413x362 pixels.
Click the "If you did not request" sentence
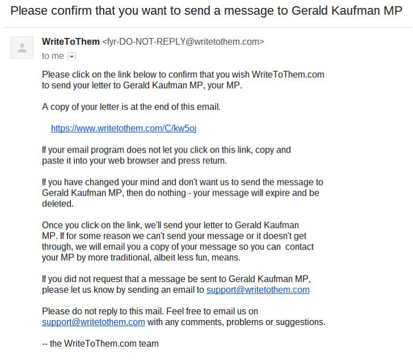pyautogui.click(x=176, y=279)
